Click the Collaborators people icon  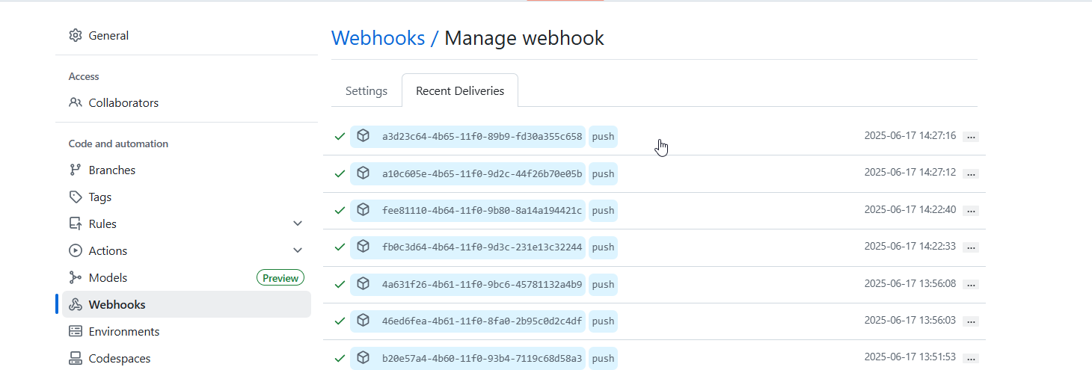[75, 103]
